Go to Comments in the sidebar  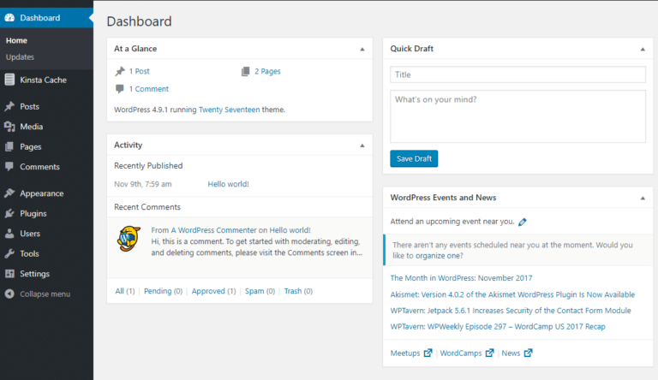[x=39, y=167]
